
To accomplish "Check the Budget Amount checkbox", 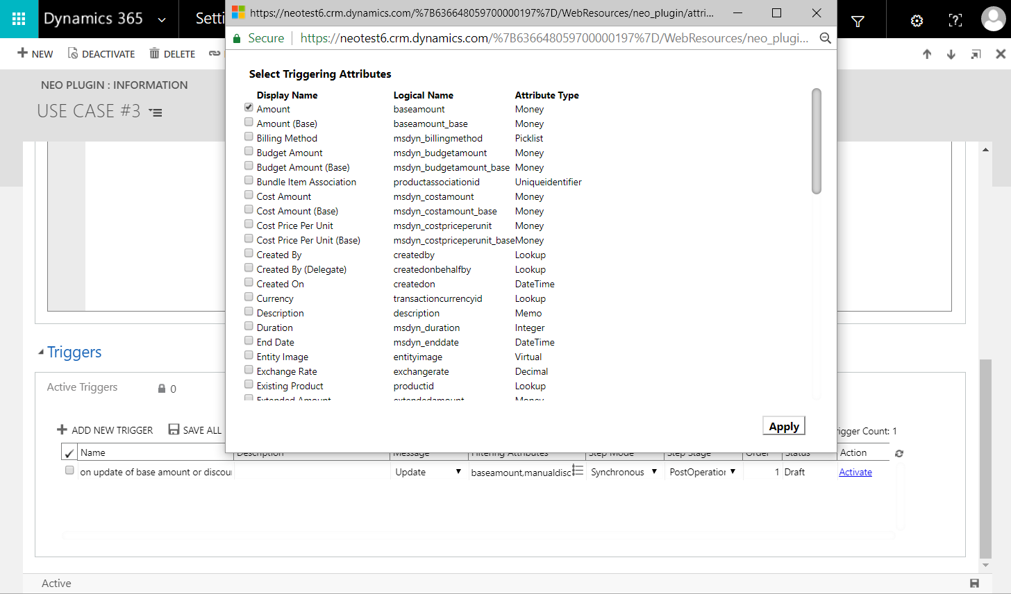I will pyautogui.click(x=249, y=151).
